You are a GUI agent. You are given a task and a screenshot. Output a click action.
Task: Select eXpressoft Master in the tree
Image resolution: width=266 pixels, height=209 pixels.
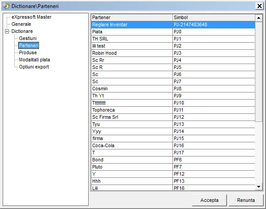[31, 17]
